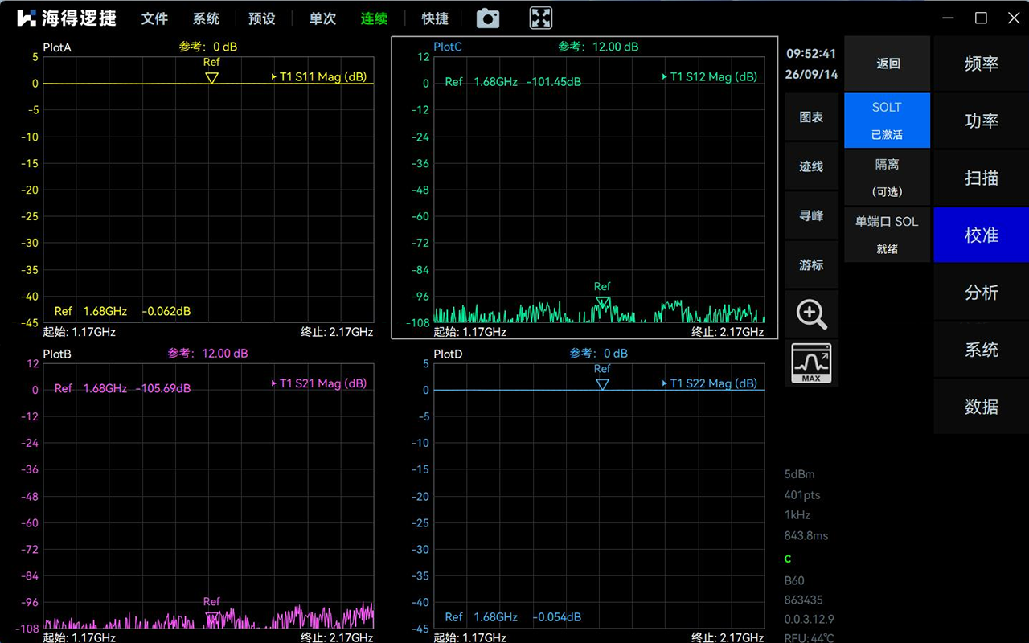Click the 5dBm power status value
The width and height of the screenshot is (1029, 643).
[x=800, y=474]
